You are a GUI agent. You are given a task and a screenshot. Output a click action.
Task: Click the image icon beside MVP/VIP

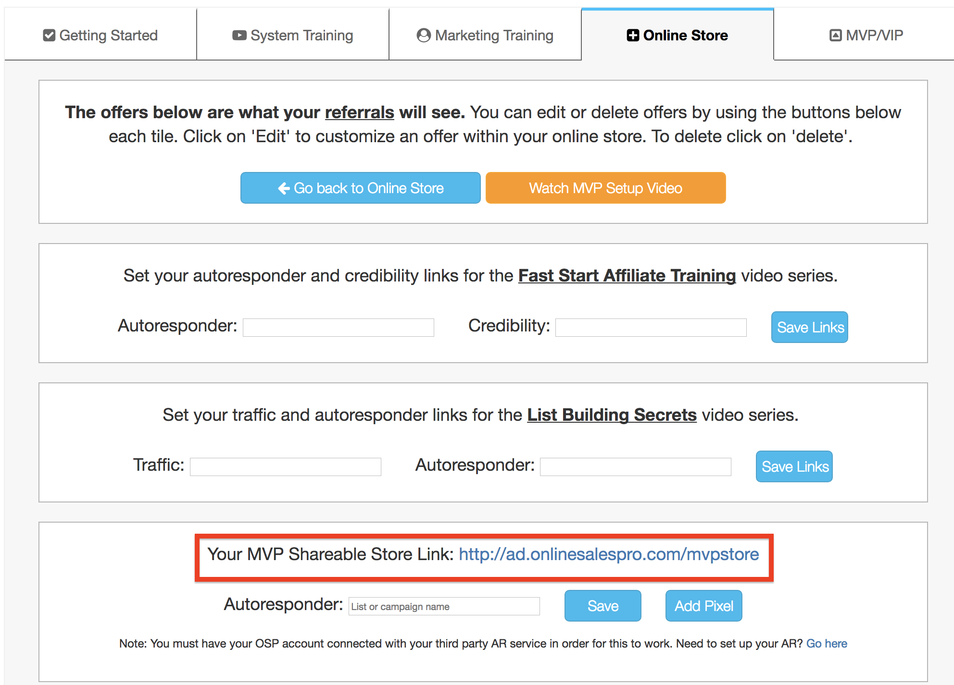836,35
